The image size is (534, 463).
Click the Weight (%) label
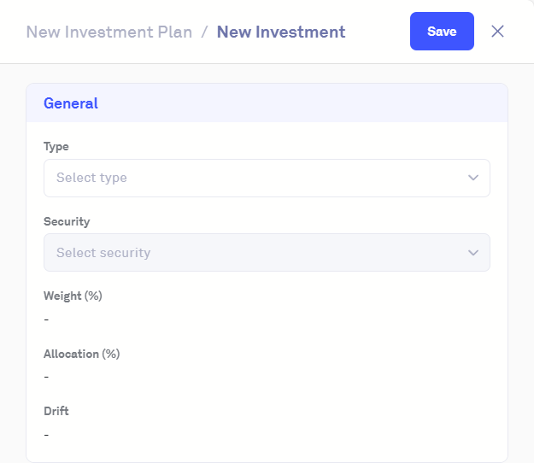(x=73, y=296)
